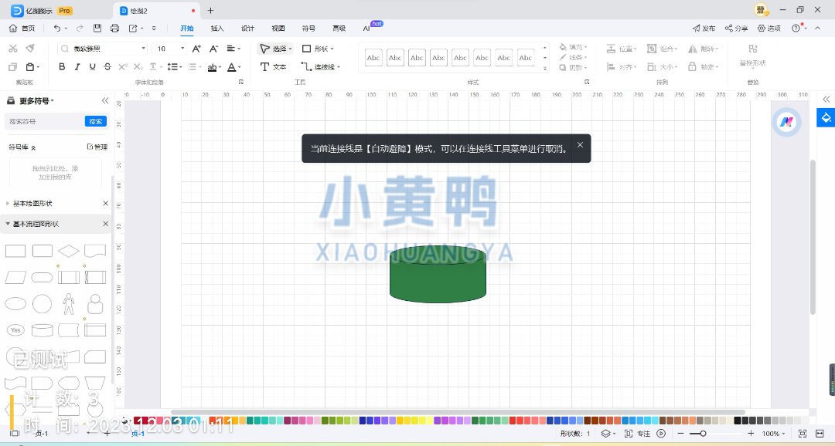Screen dimensions: 835x446
Task: Click the Undo arrow icon
Action: pos(58,29)
